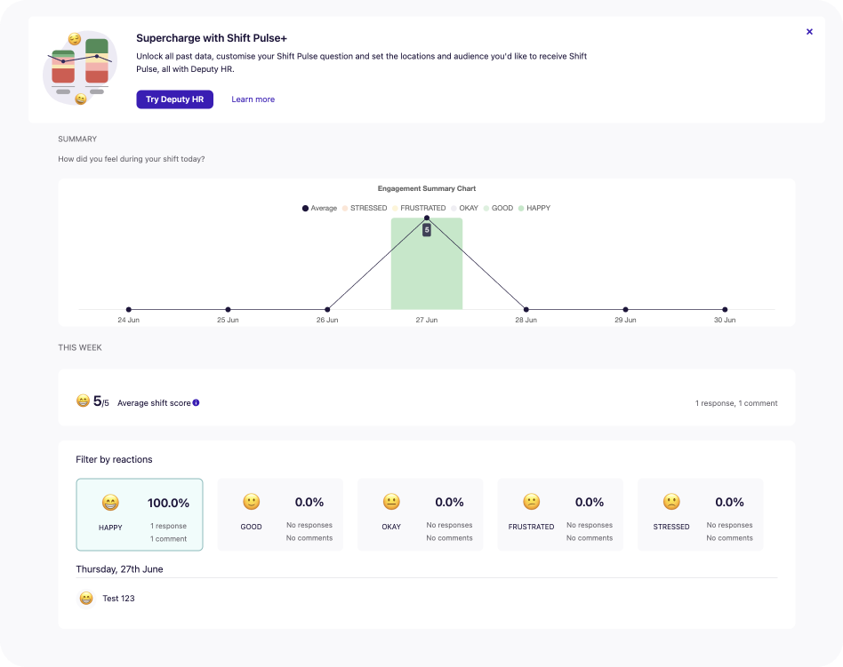Click the smiley emoji next to the 5/5 rating

(x=81, y=401)
